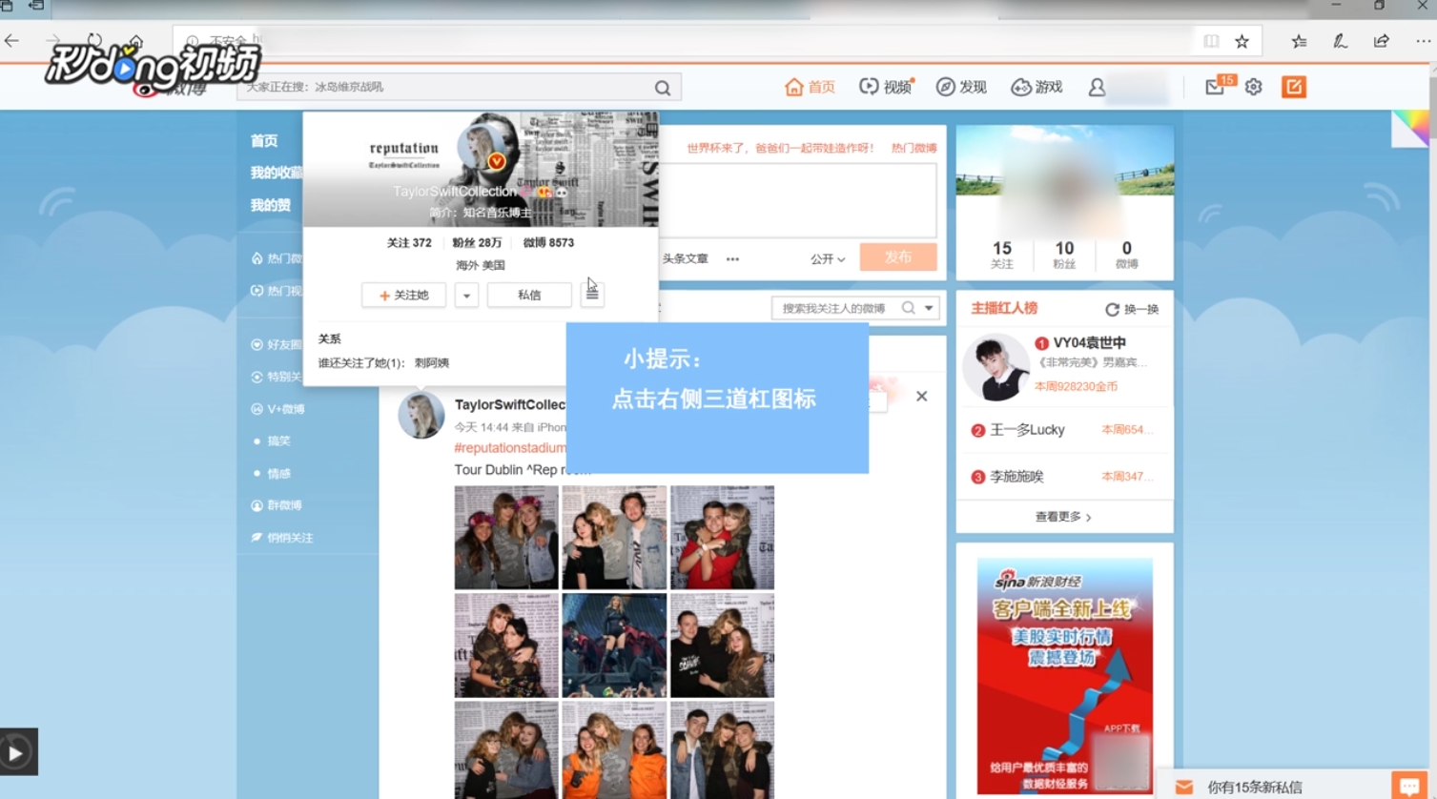The image size is (1437, 799).
Task: Open 好友圈 in the left sidebar
Action: tap(277, 344)
